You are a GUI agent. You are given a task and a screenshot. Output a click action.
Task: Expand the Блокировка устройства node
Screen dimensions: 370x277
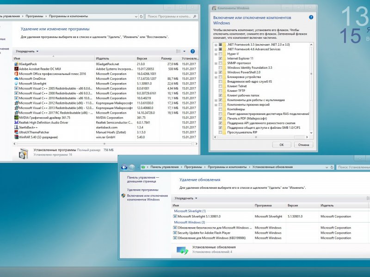(216, 77)
